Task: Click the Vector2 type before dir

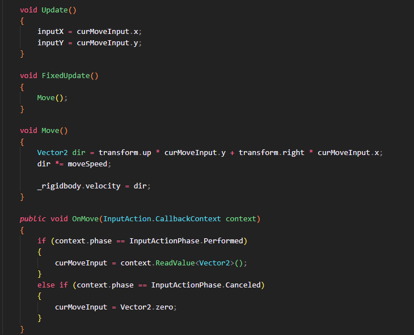Action: [x=53, y=153]
